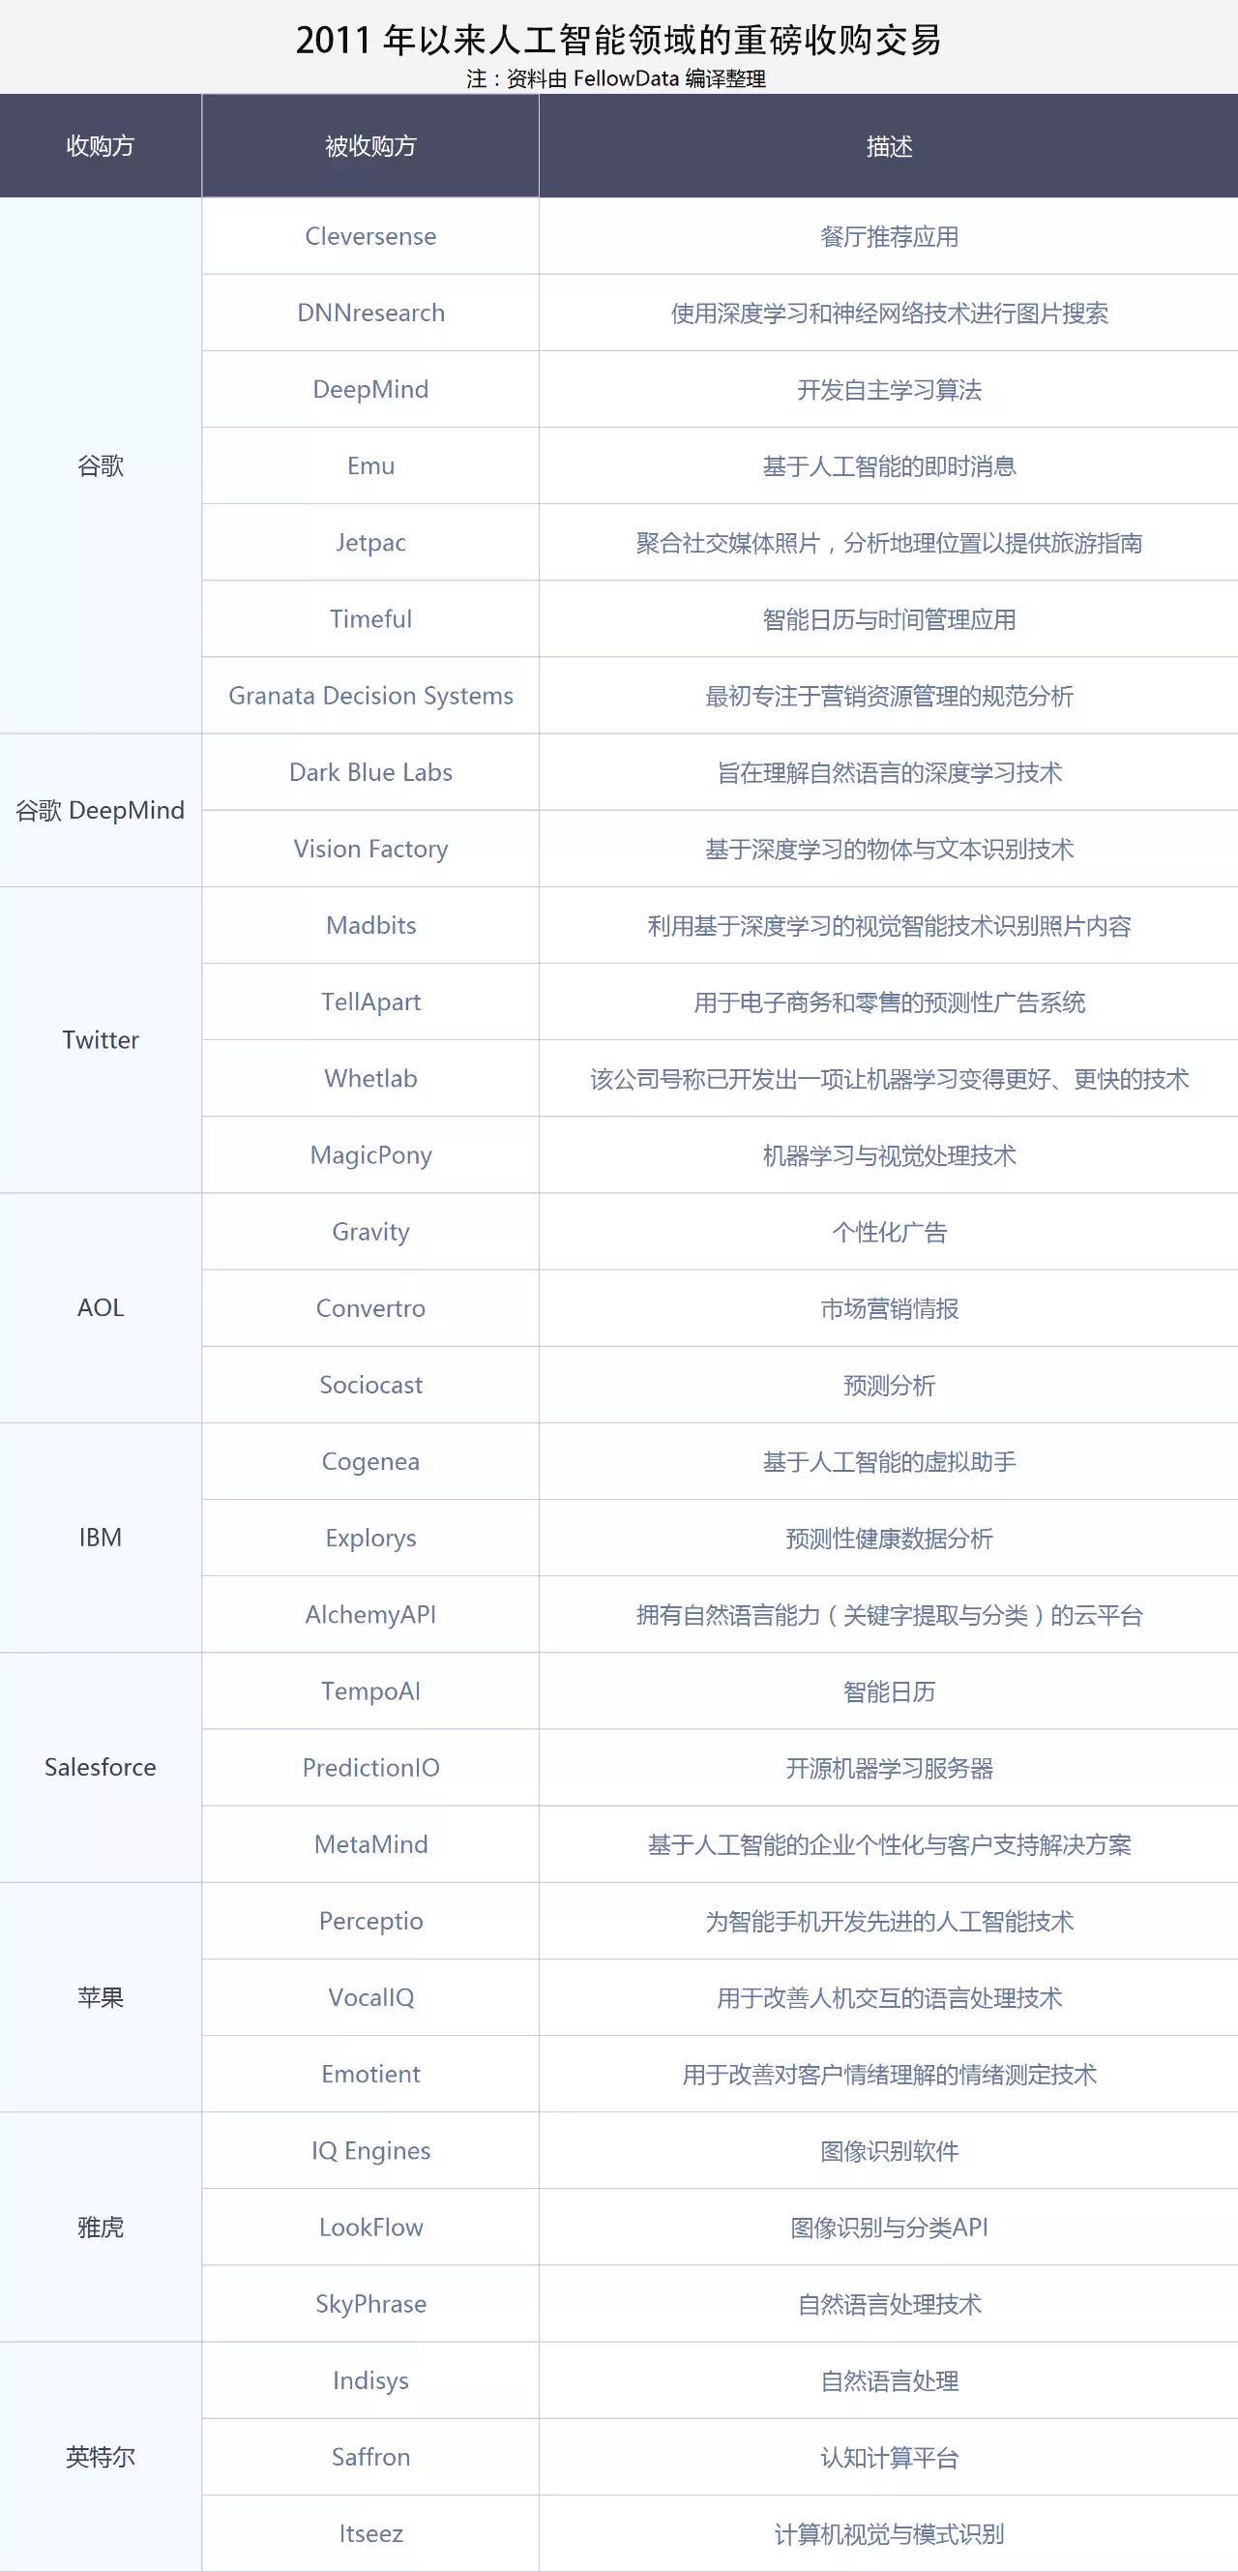The width and height of the screenshot is (1238, 2572).
Task: Click the VocalIQ cell
Action: pyautogui.click(x=370, y=1997)
